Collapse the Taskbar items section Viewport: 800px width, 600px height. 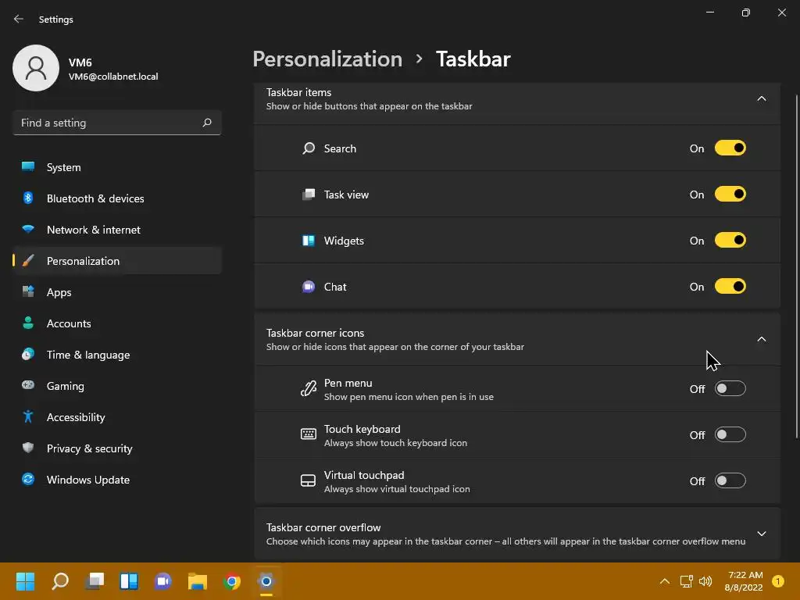tap(762, 98)
